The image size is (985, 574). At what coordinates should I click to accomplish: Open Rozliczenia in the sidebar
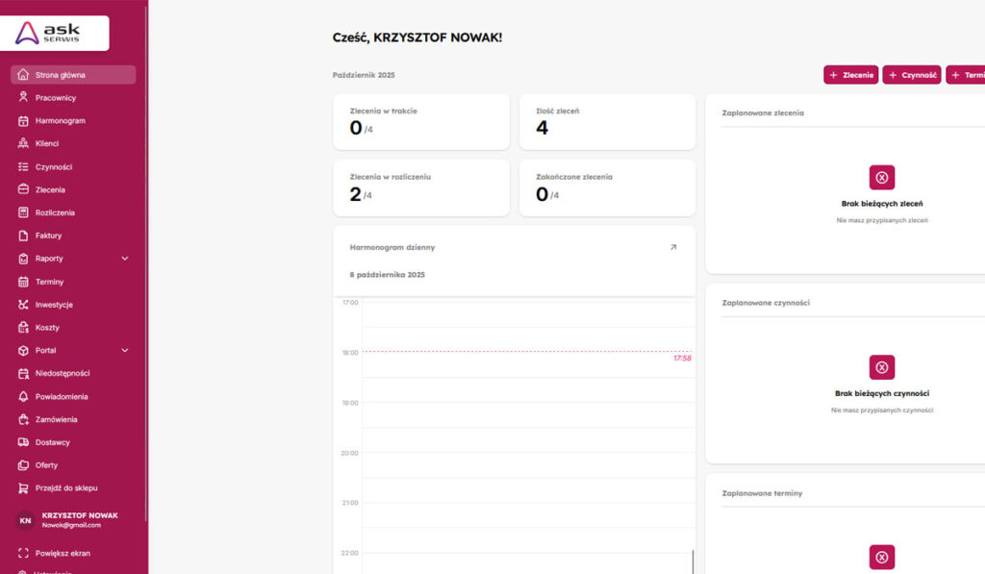55,212
